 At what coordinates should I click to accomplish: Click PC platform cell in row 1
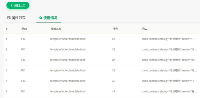pos(23,39)
